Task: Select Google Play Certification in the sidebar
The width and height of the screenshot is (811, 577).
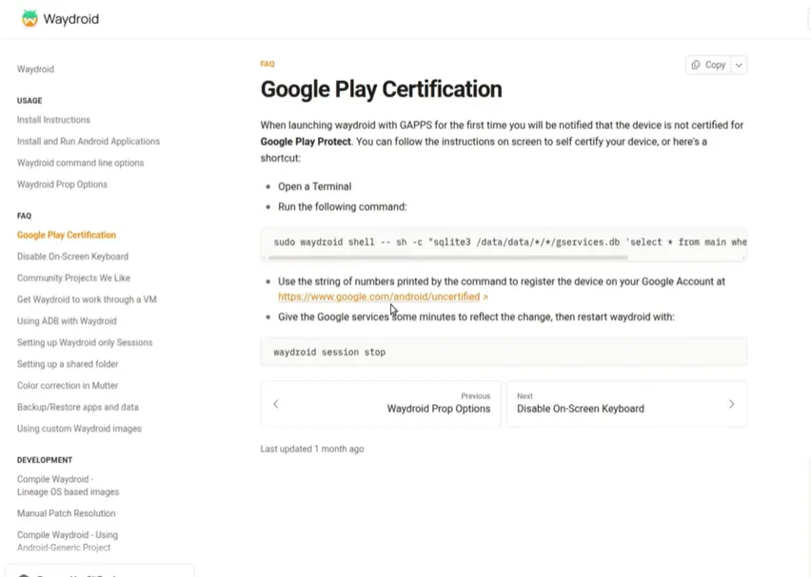Action: click(x=67, y=234)
